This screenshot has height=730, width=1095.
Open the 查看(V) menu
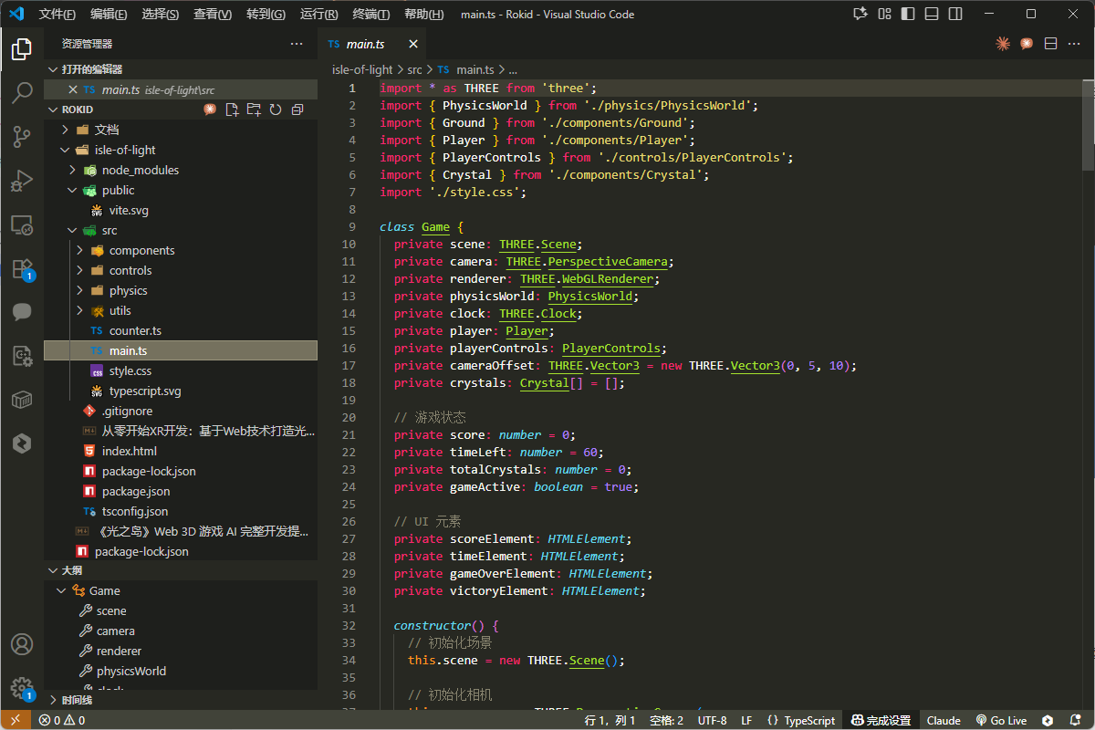(213, 15)
